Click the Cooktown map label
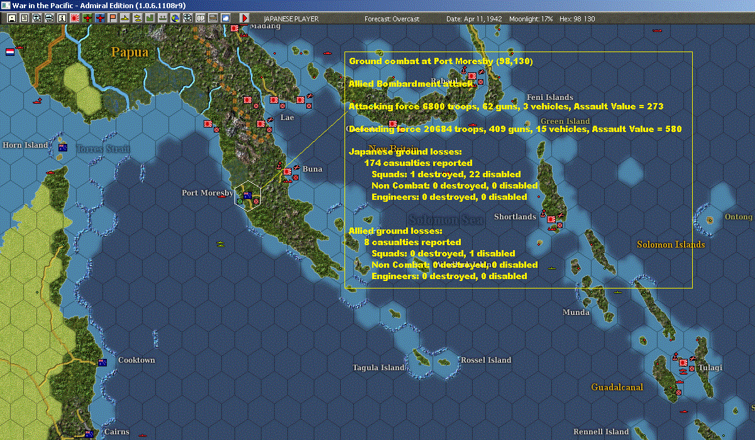The width and height of the screenshot is (755, 440). click(x=136, y=360)
